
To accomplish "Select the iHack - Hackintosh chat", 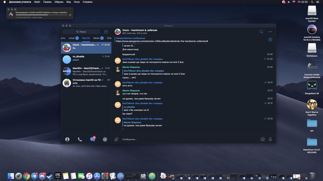I will (86, 48).
